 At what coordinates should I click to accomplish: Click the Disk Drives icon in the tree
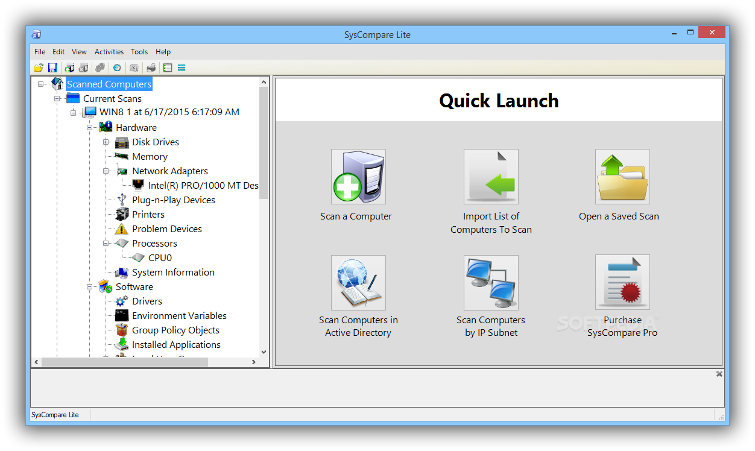coord(122,142)
